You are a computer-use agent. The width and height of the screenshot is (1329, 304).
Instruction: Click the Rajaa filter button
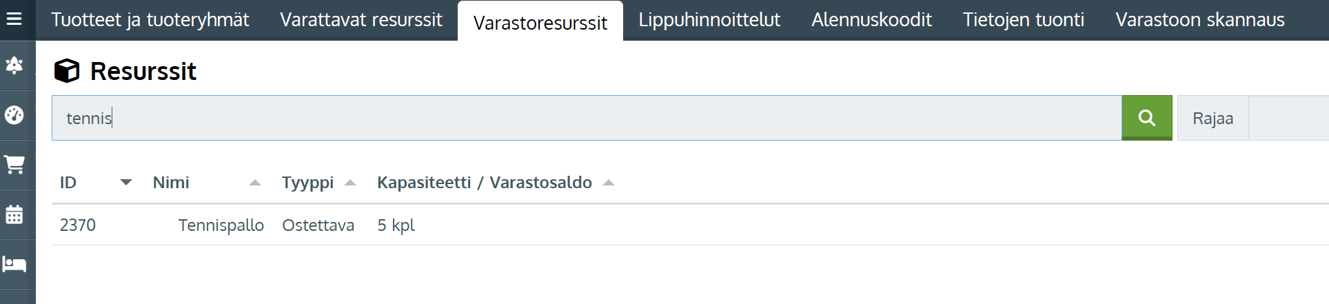point(1213,119)
